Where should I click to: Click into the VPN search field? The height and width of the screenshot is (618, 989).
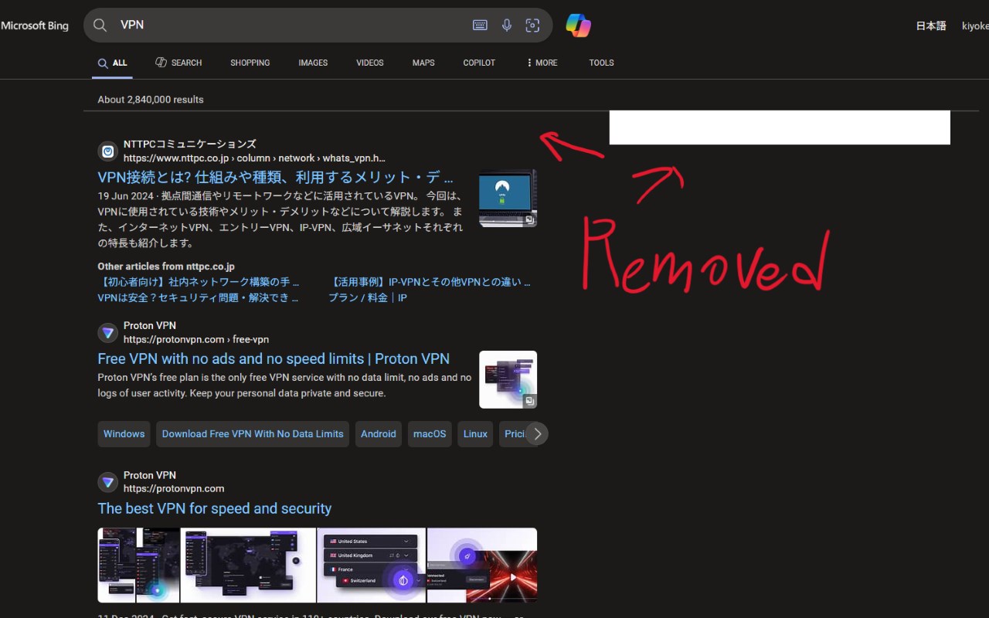[290, 25]
